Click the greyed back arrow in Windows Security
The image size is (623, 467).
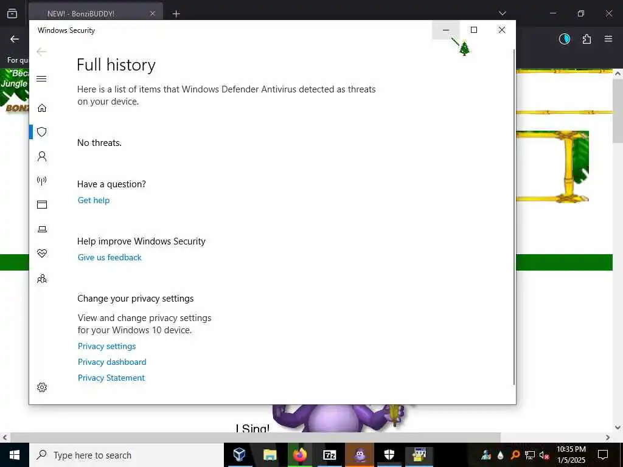pos(41,52)
